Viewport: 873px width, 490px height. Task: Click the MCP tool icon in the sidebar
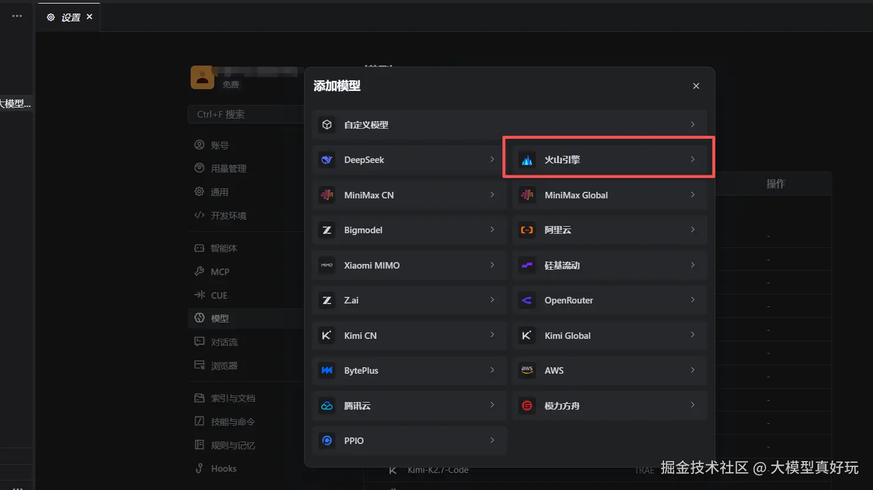pyautogui.click(x=200, y=272)
